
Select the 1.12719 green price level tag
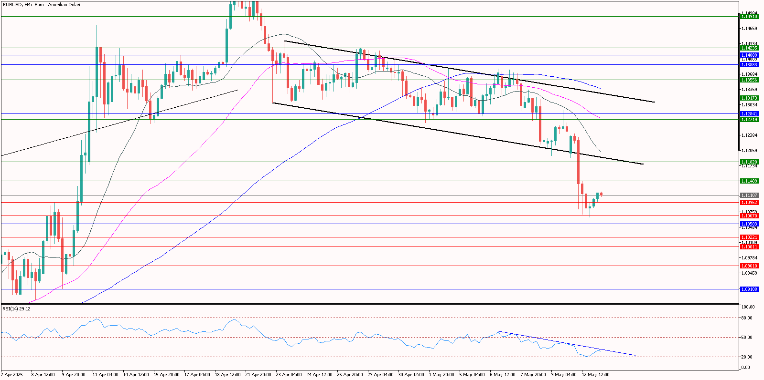tap(749, 120)
